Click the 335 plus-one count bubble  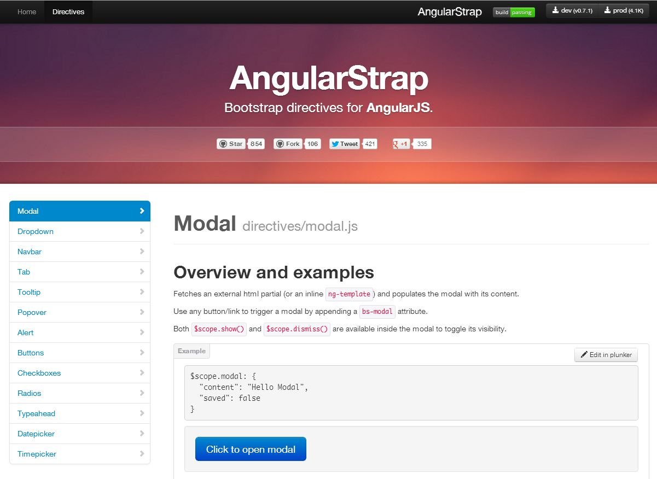coord(422,144)
